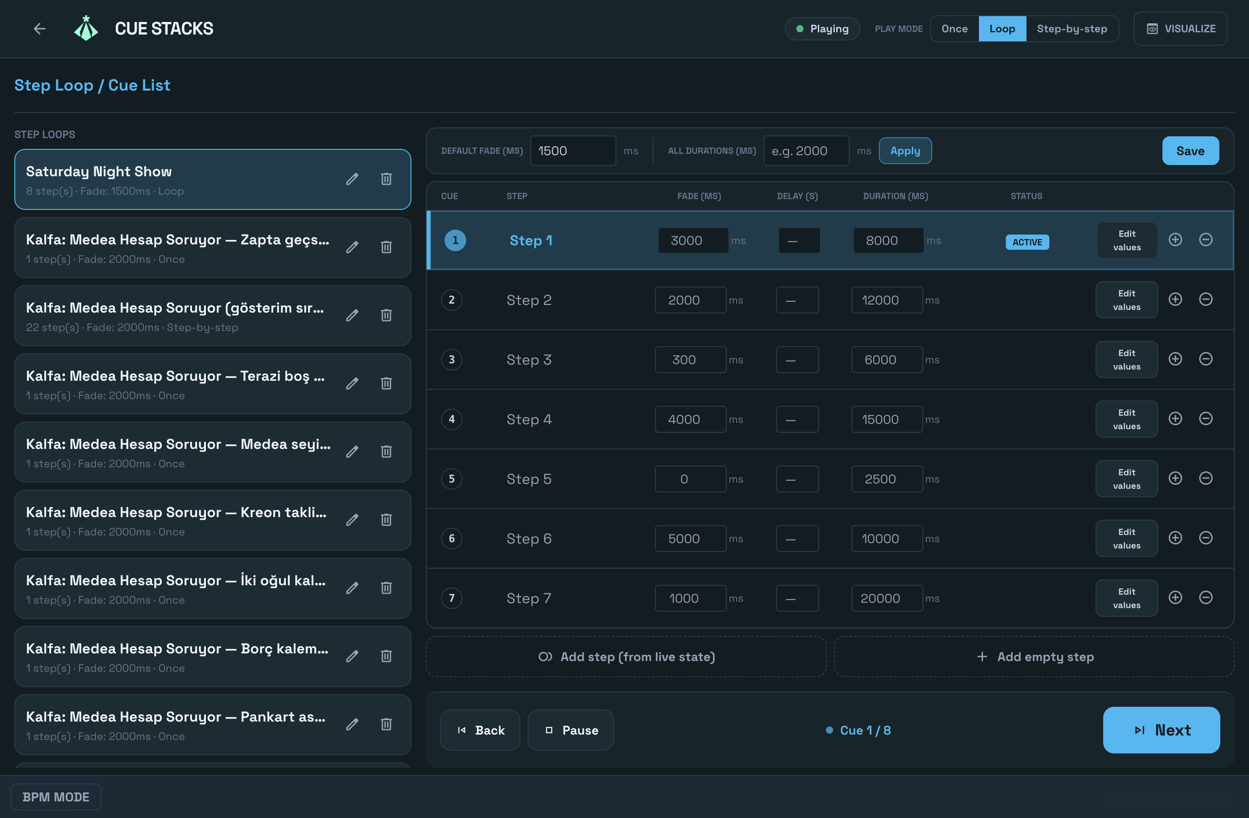This screenshot has height=818, width=1249.
Task: Delete the Zapta geçs... step loop
Action: pyautogui.click(x=386, y=248)
